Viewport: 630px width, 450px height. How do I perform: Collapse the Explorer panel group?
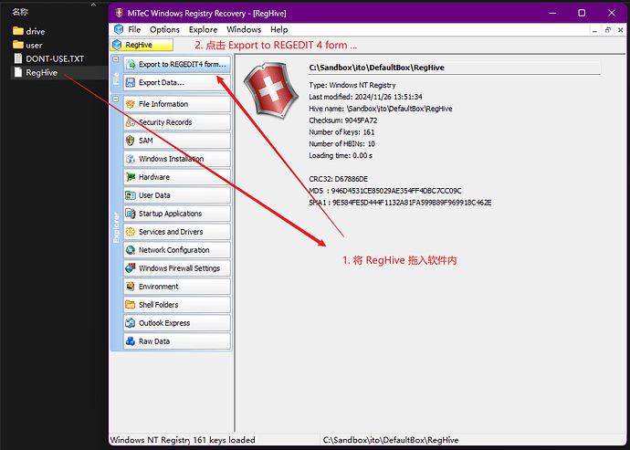point(116,99)
